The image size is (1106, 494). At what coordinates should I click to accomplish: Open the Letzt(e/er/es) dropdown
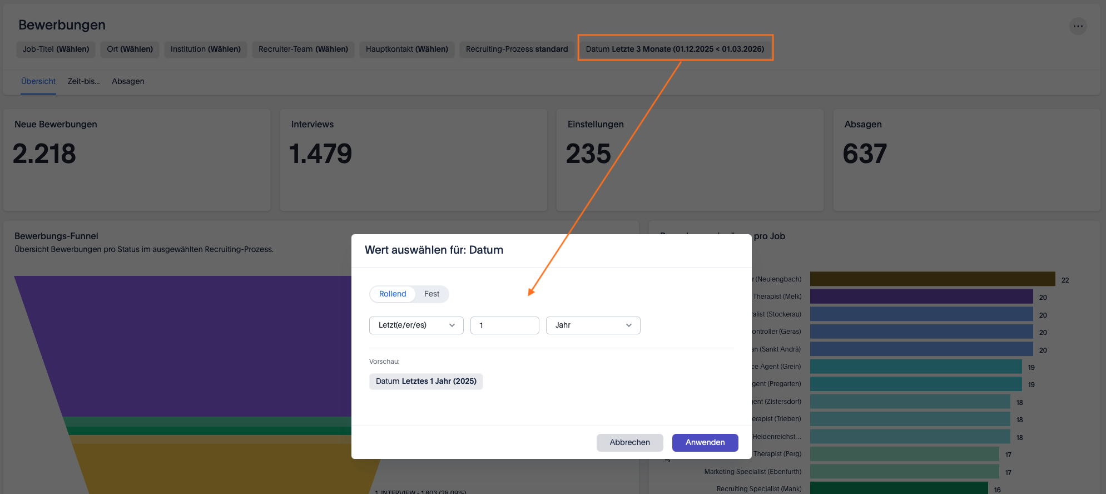coord(416,325)
